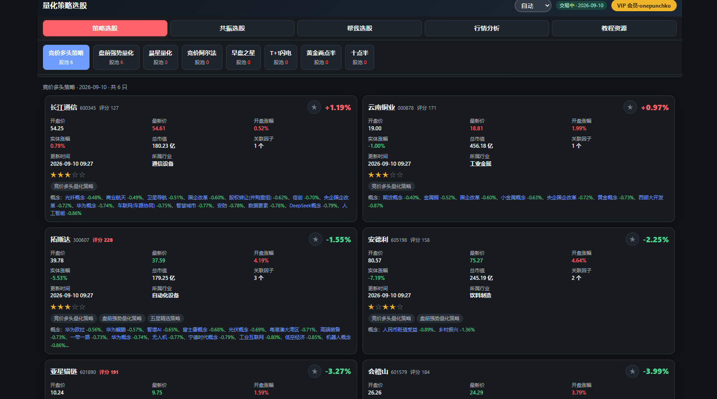
Task: Select 晨星量化 strategy
Action: pos(161,57)
